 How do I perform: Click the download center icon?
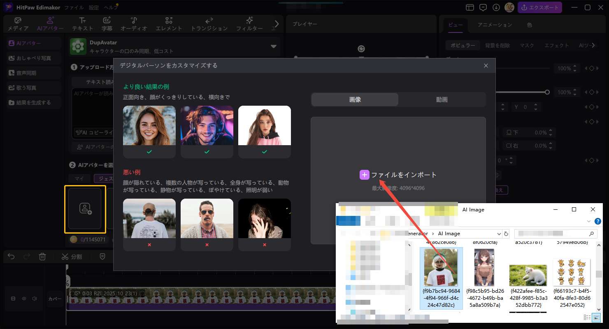[496, 7]
